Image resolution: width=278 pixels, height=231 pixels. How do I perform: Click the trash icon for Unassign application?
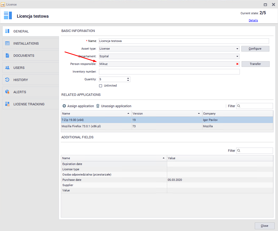point(98,106)
